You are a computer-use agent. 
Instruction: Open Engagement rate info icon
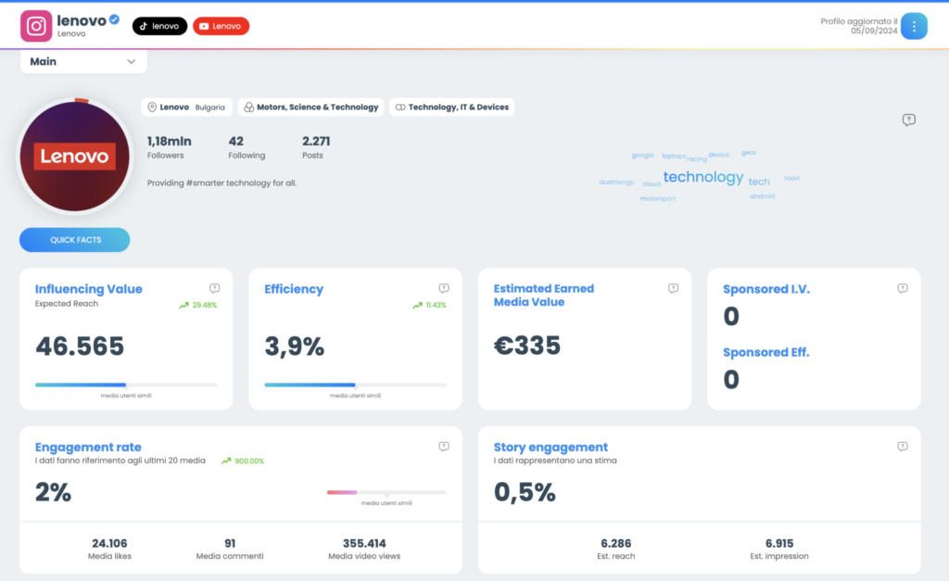(x=444, y=446)
